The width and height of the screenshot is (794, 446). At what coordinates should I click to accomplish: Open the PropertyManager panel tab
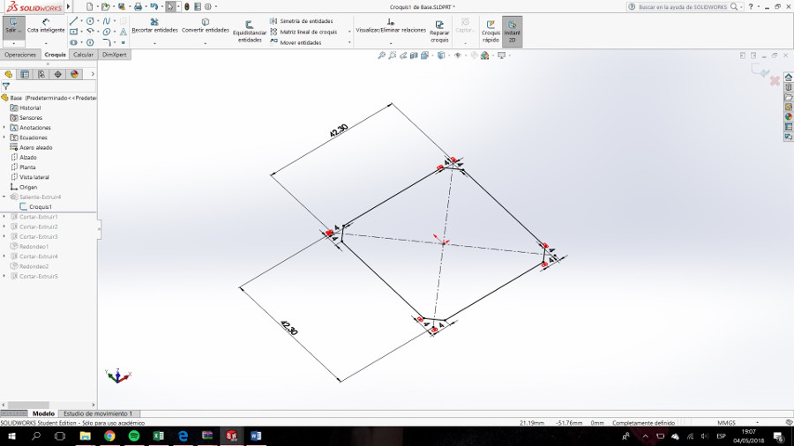(x=25, y=74)
